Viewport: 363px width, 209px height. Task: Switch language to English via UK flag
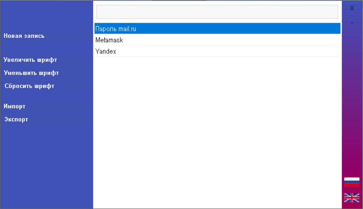click(352, 198)
